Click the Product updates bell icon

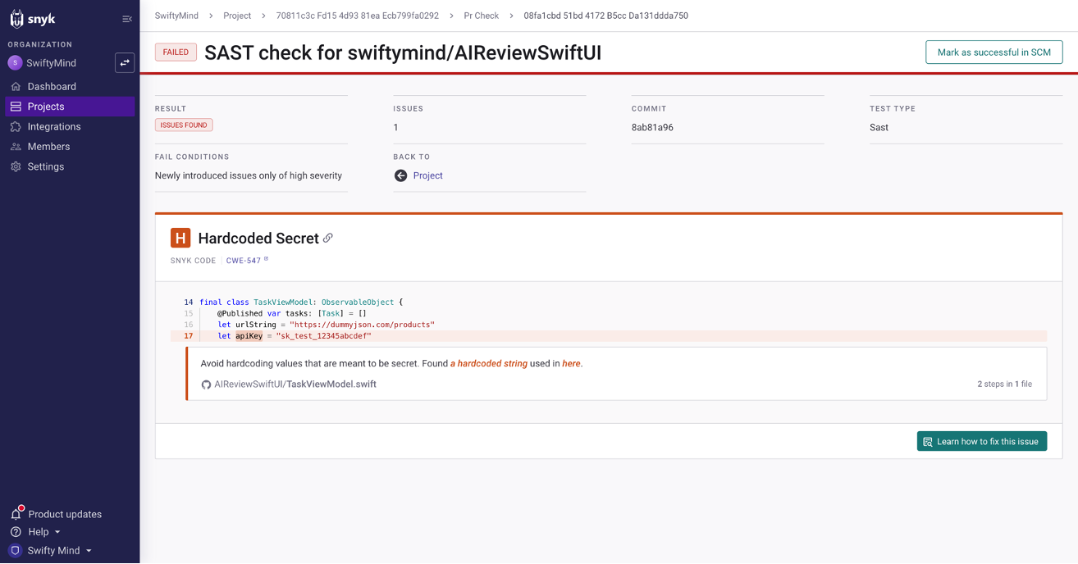(16, 514)
